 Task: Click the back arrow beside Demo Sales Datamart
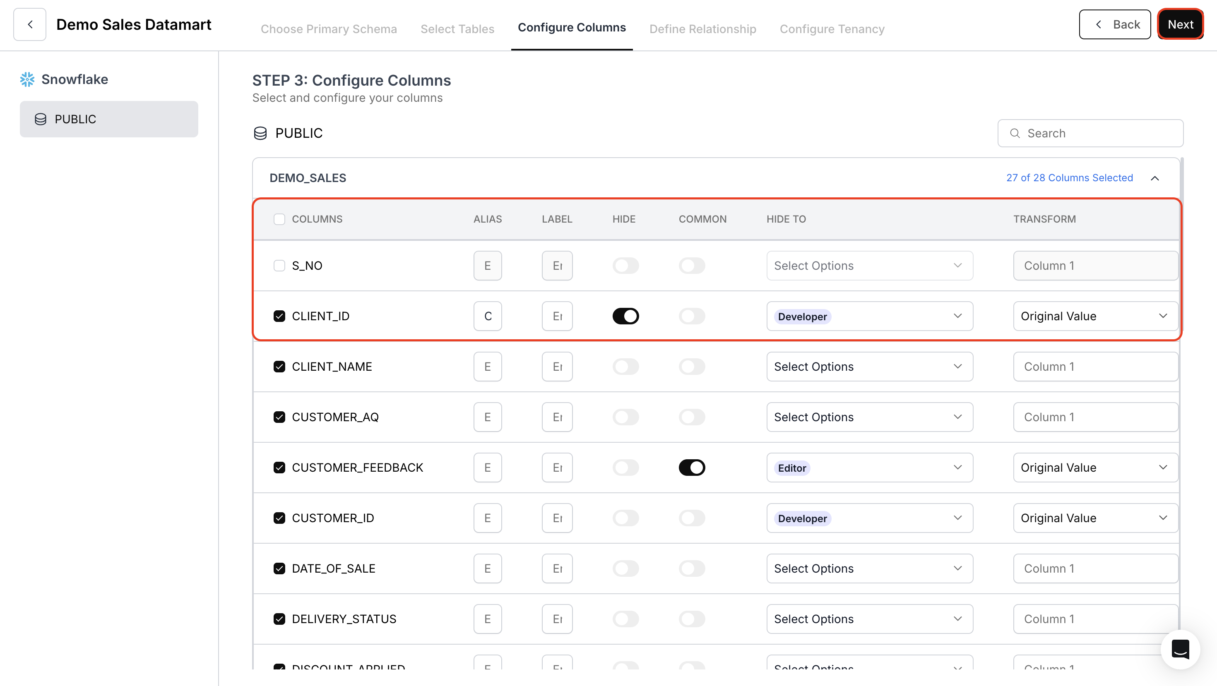29,24
